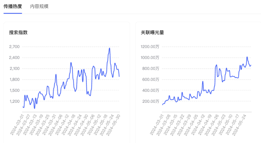This screenshot has width=261, height=143.
Task: Click the 1200.00万 axis value
Action: (x=150, y=47)
